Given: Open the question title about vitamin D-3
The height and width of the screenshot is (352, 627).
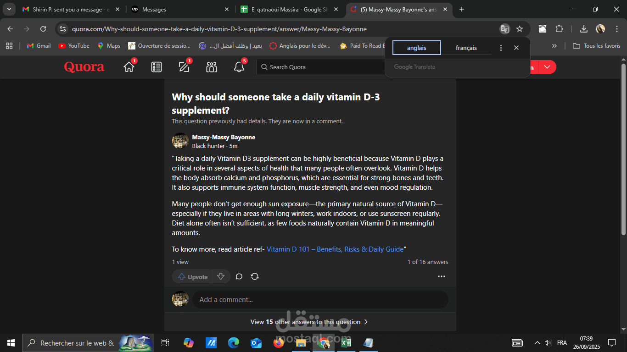Looking at the screenshot, I should 276,104.
